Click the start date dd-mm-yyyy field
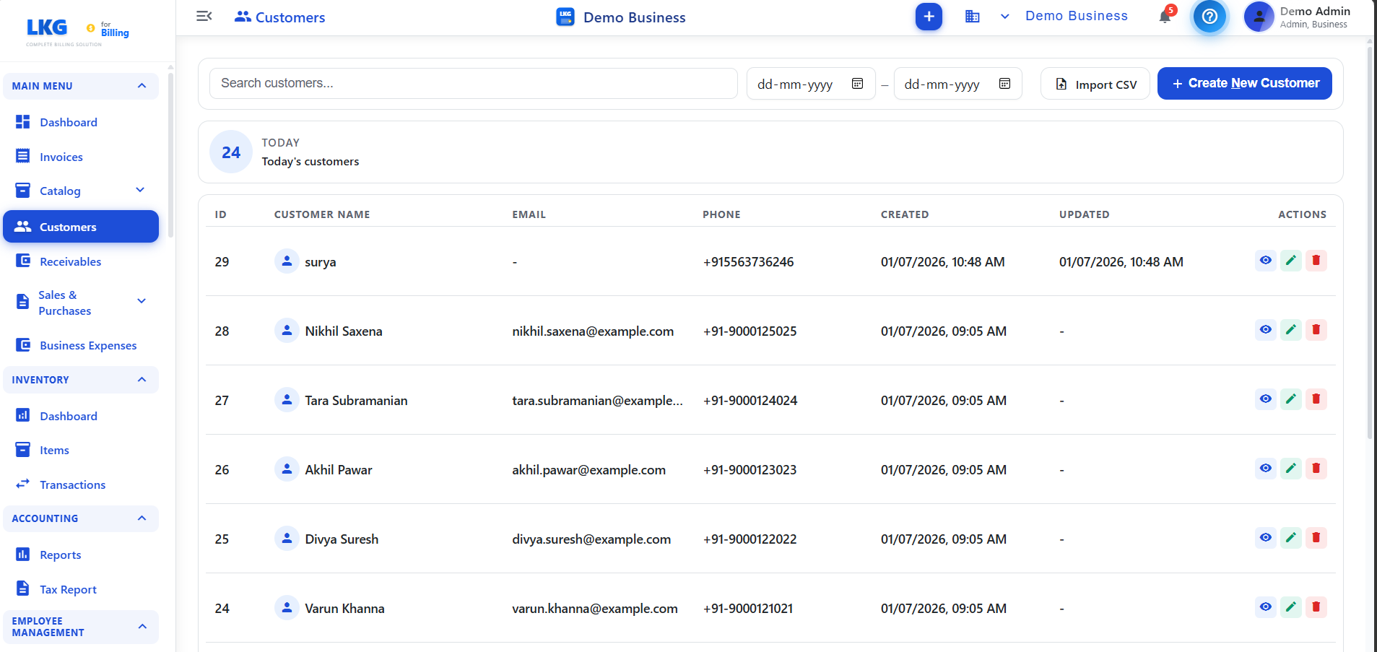This screenshot has height=652, width=1377. [x=810, y=84]
